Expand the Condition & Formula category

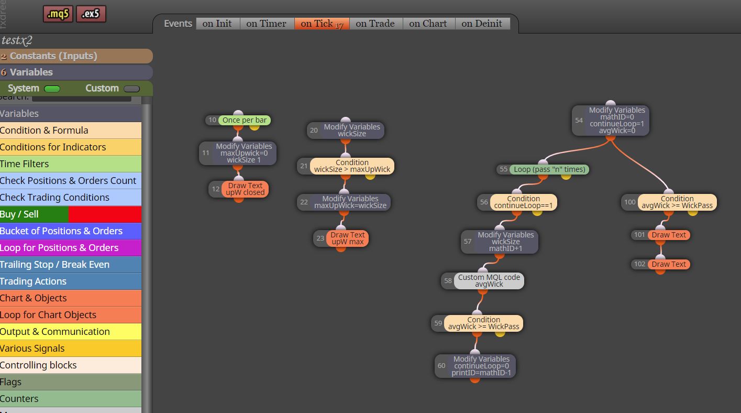point(71,131)
